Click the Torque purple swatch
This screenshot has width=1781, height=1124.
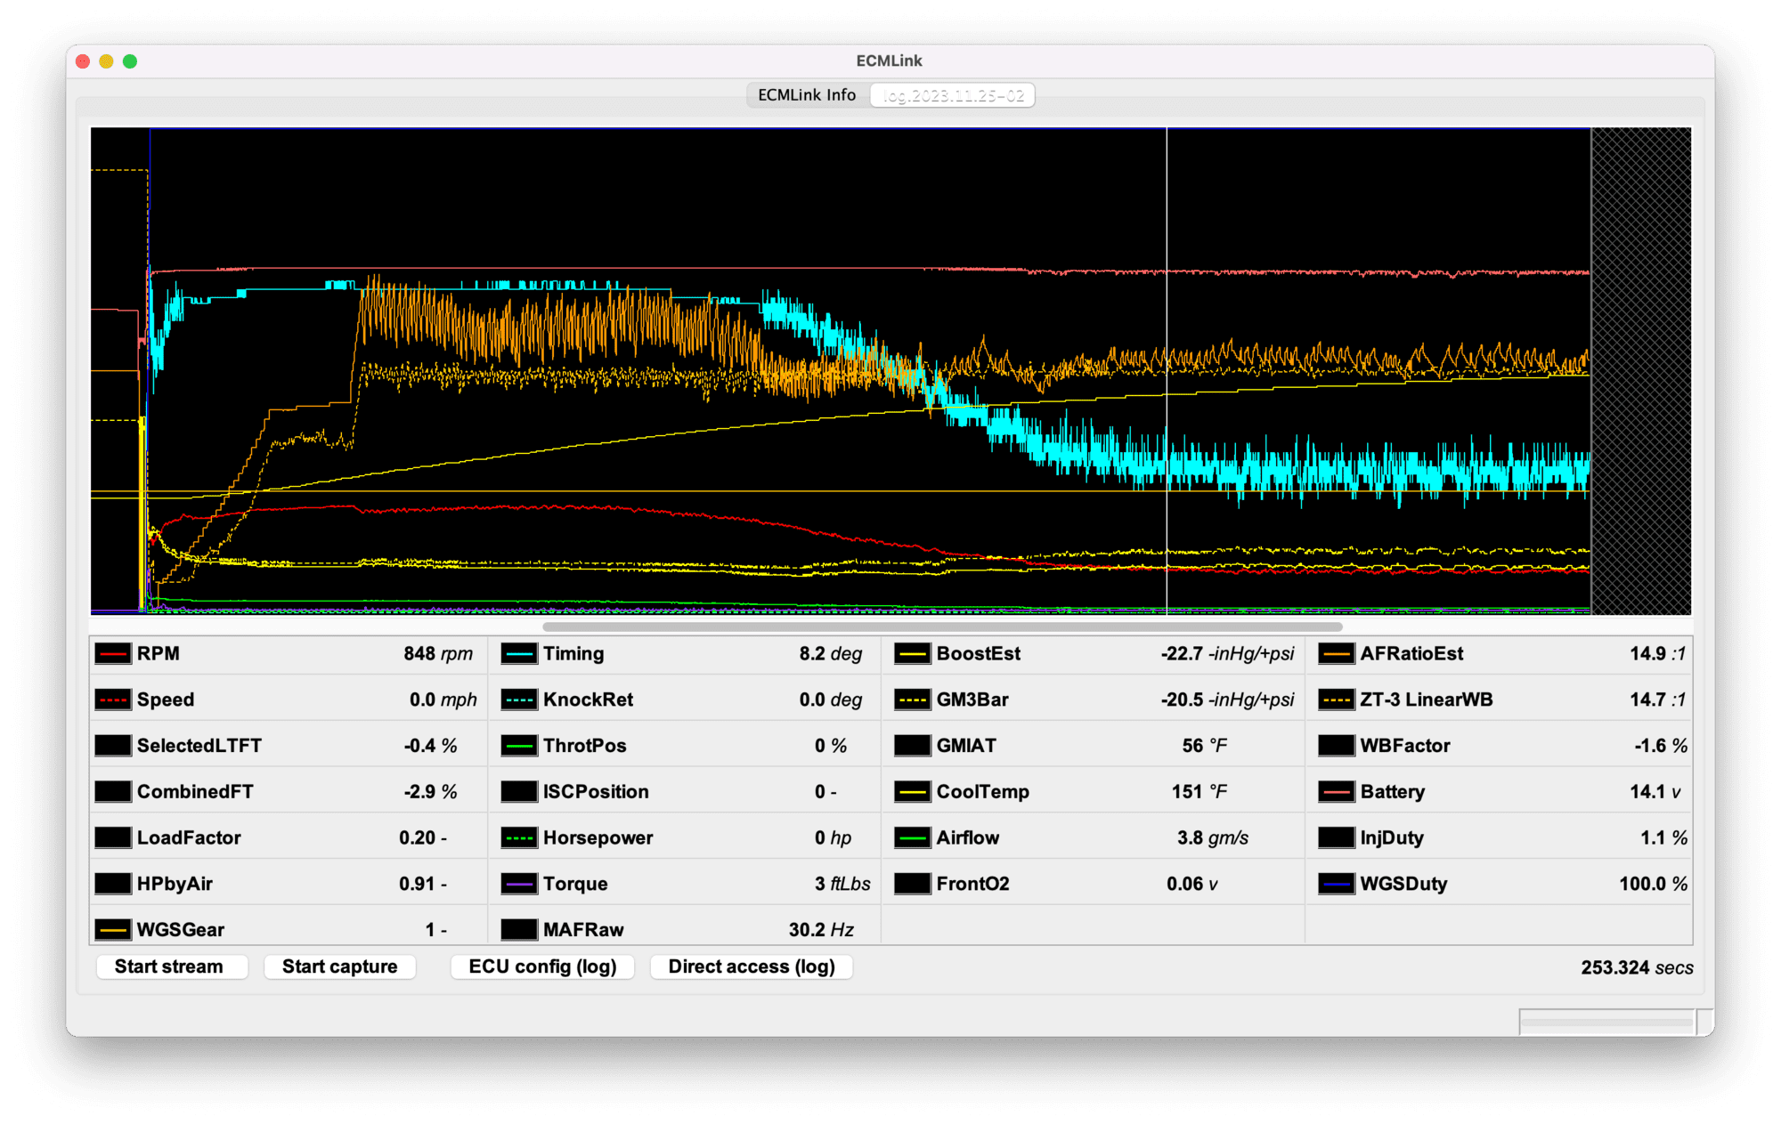[x=519, y=884]
